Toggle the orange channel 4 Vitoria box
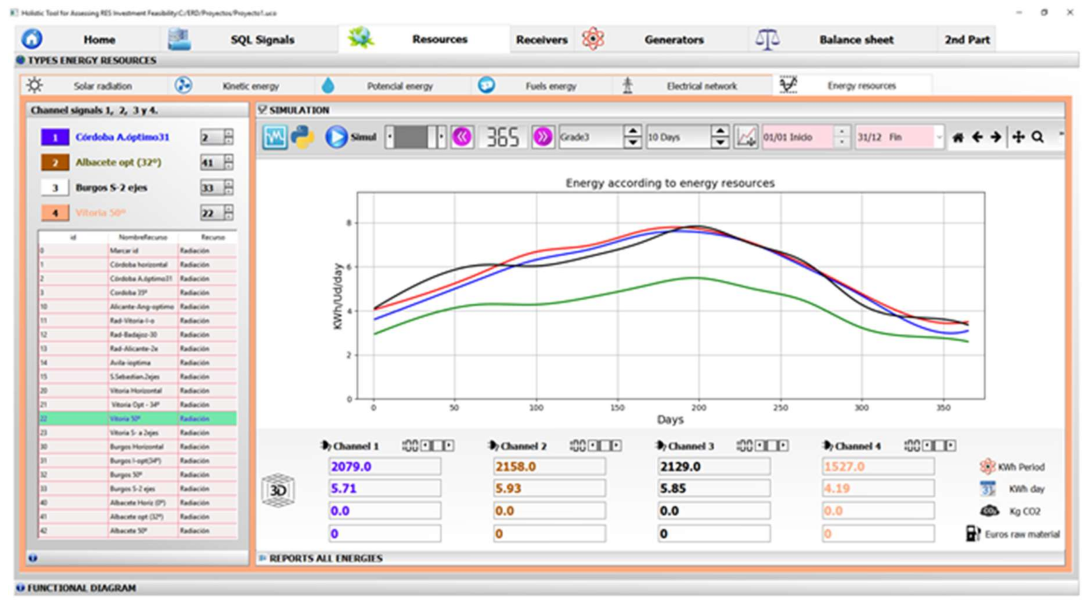The width and height of the screenshot is (1089, 606). click(55, 213)
